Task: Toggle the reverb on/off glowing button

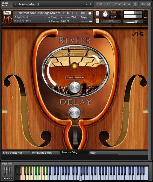Action: (x=74, y=66)
